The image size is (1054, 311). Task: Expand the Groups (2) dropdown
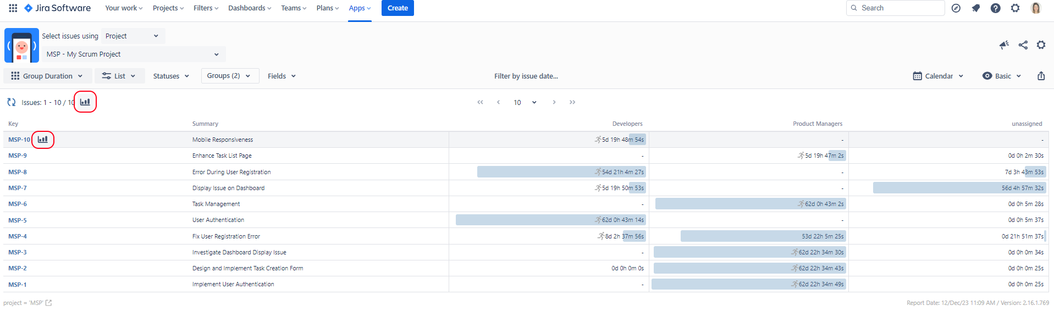pos(229,76)
